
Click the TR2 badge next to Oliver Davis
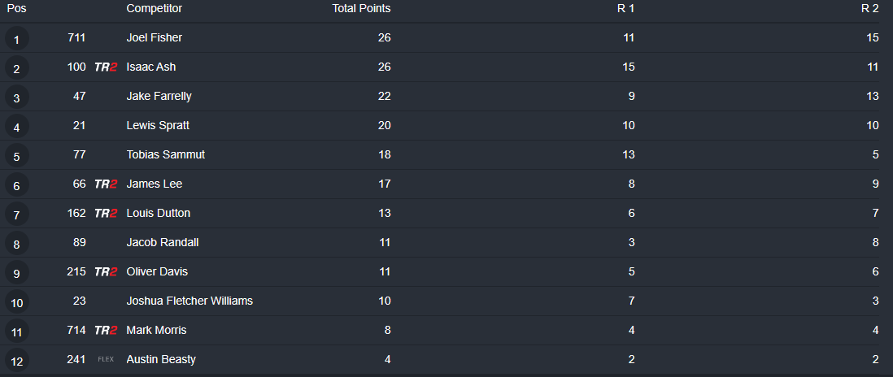[106, 272]
